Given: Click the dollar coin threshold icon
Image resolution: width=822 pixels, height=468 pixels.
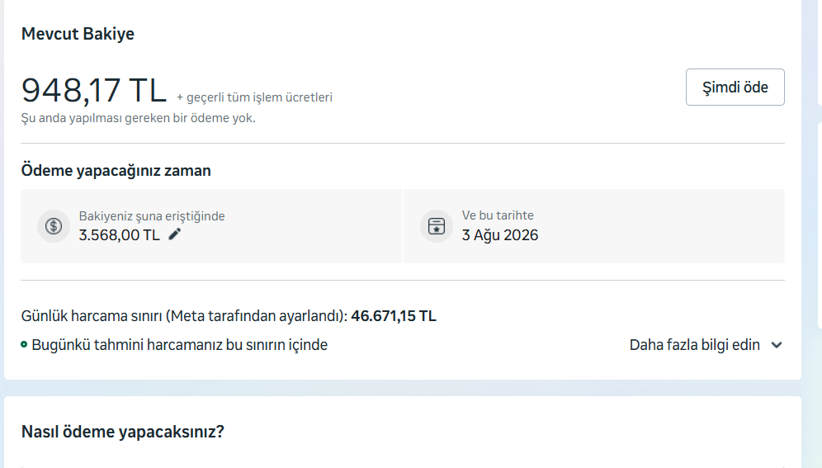Looking at the screenshot, I should click(x=54, y=226).
